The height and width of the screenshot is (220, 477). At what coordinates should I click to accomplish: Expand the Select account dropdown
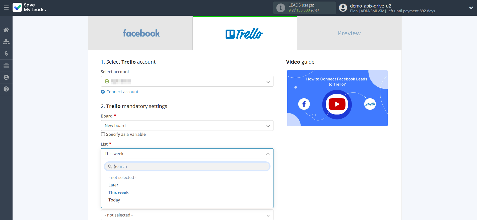pos(187,81)
